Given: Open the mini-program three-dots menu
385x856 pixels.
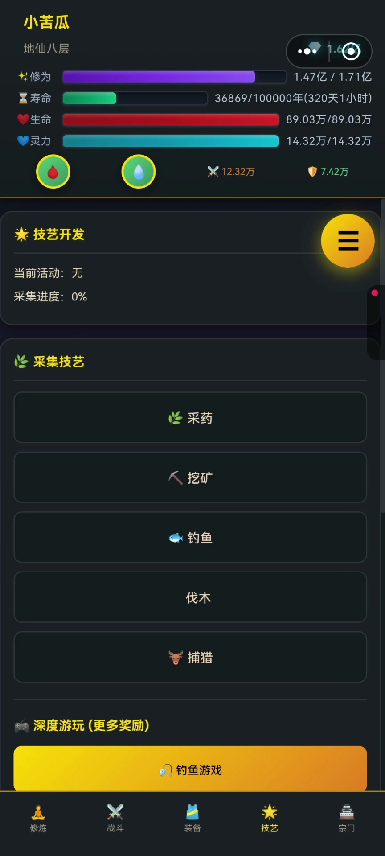Looking at the screenshot, I should [307, 51].
